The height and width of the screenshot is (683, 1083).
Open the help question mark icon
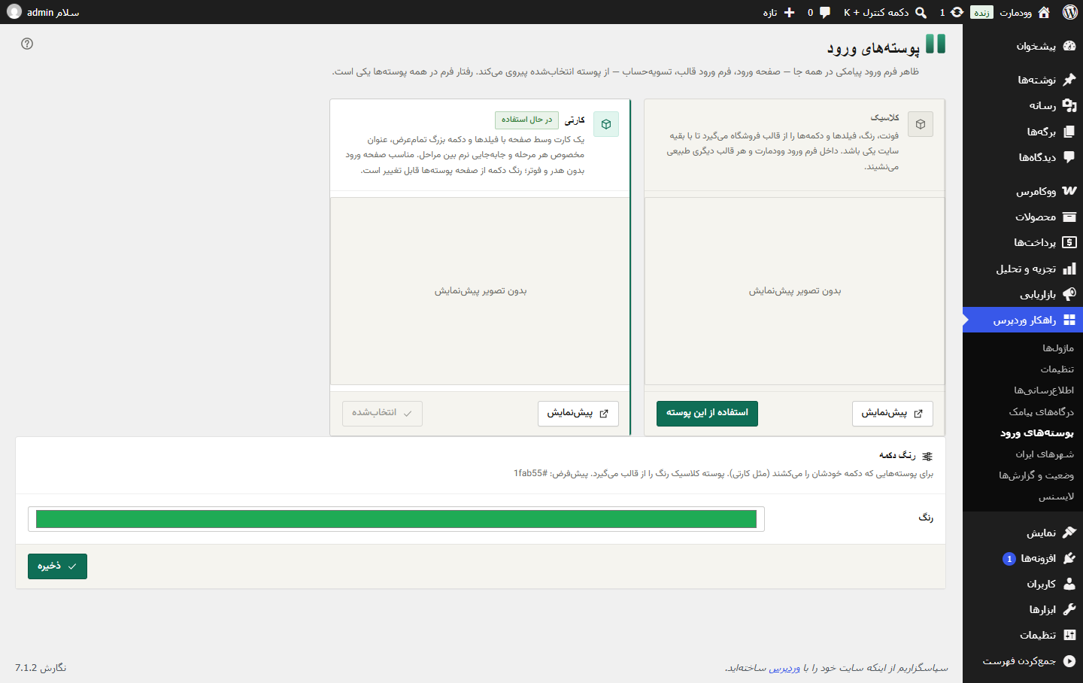[x=27, y=44]
